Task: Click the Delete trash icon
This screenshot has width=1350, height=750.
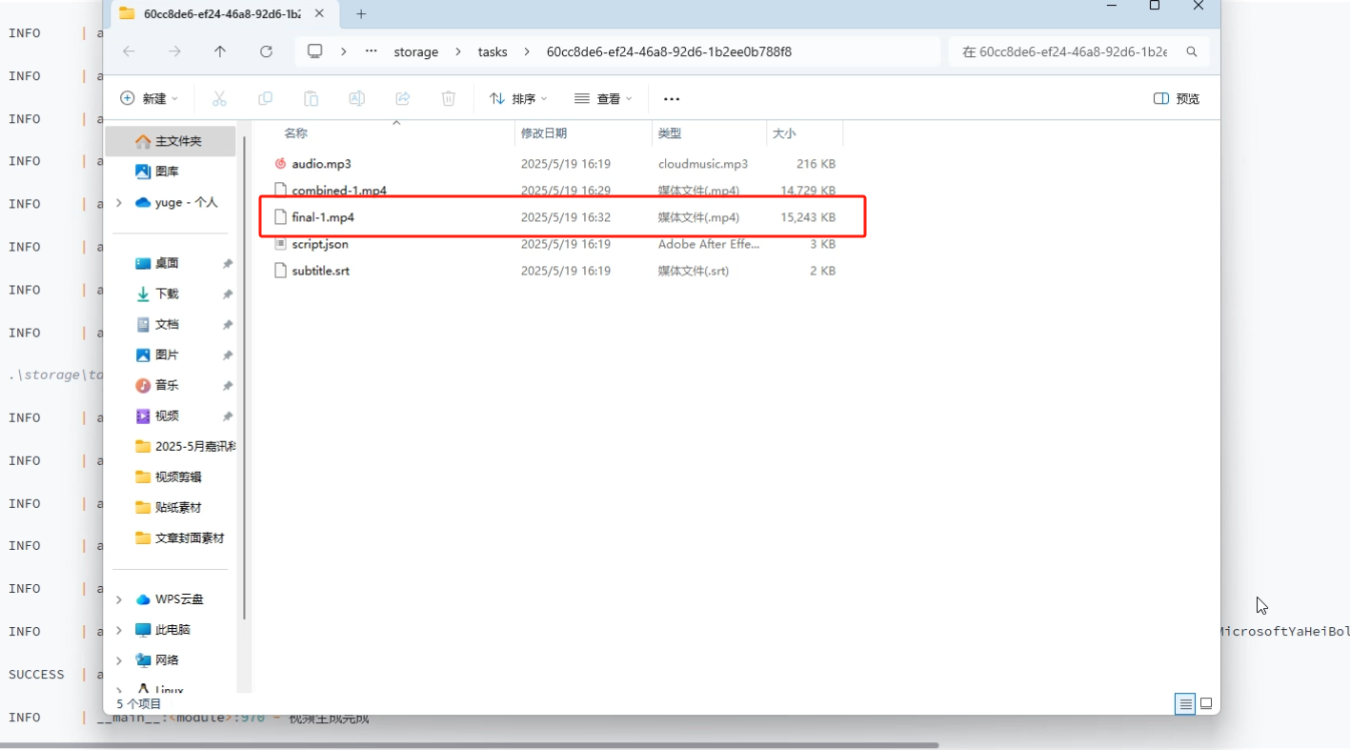Action: point(449,98)
